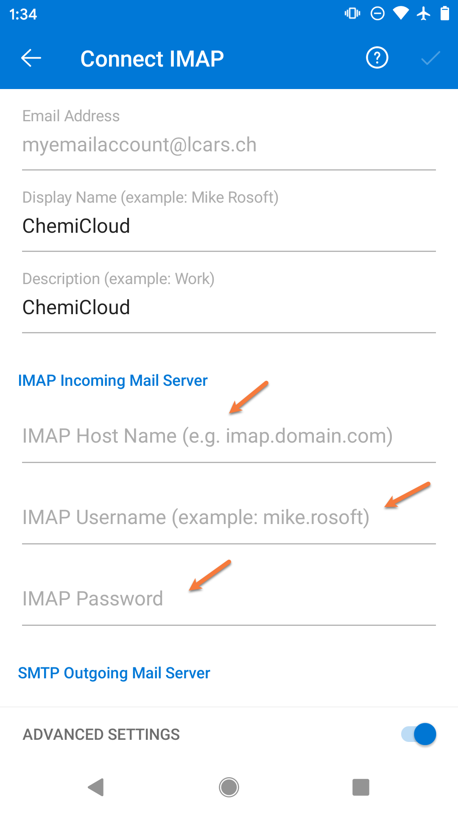Viewport: 458px width, 814px height.
Task: Tap the checkmark to save the account
Action: pyautogui.click(x=430, y=58)
